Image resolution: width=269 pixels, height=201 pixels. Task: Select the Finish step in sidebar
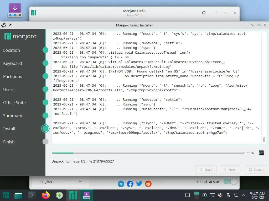tap(9, 142)
